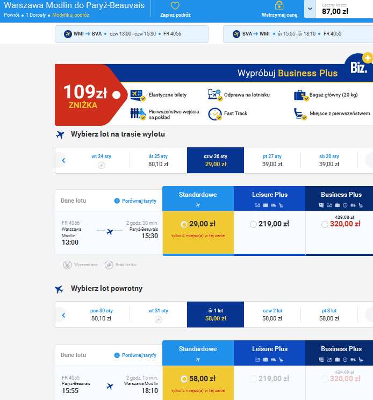Select outbound date śr 25 sty

click(x=159, y=160)
